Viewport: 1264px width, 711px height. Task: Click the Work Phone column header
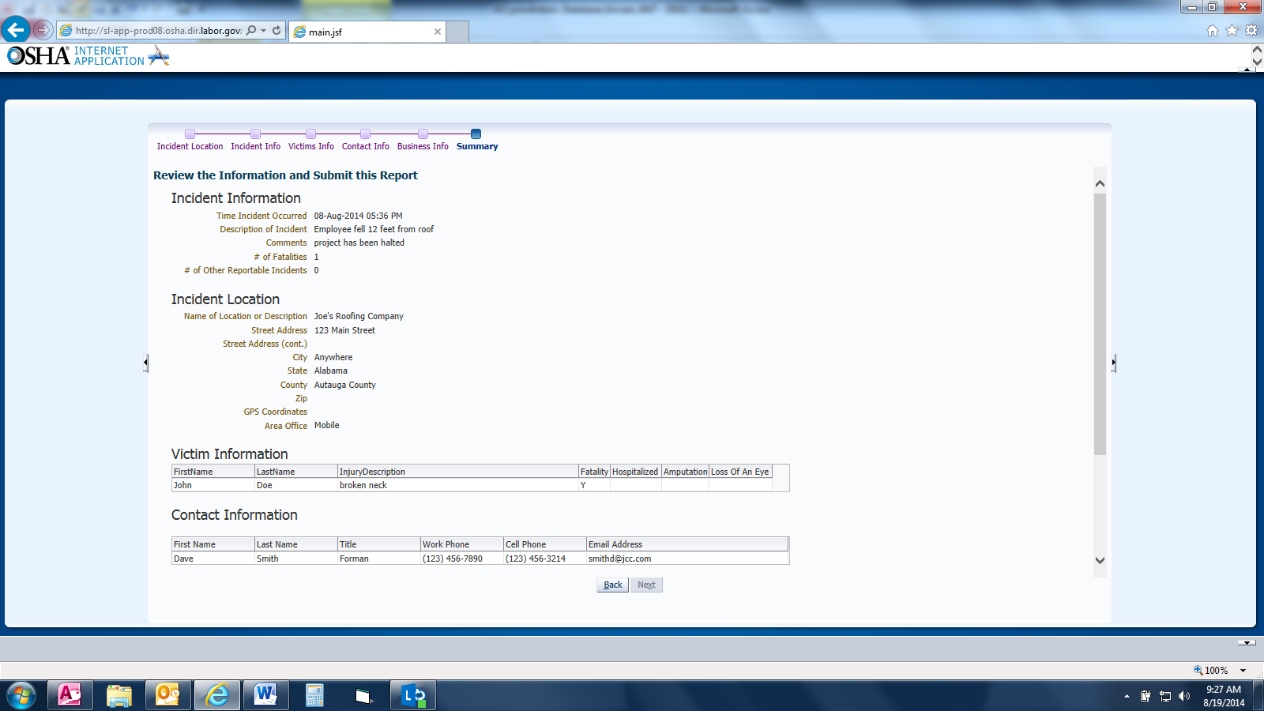coord(462,544)
